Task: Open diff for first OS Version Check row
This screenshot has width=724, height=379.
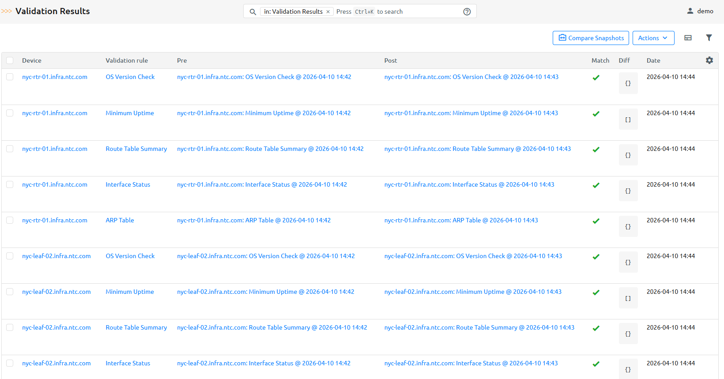Action: pos(628,83)
